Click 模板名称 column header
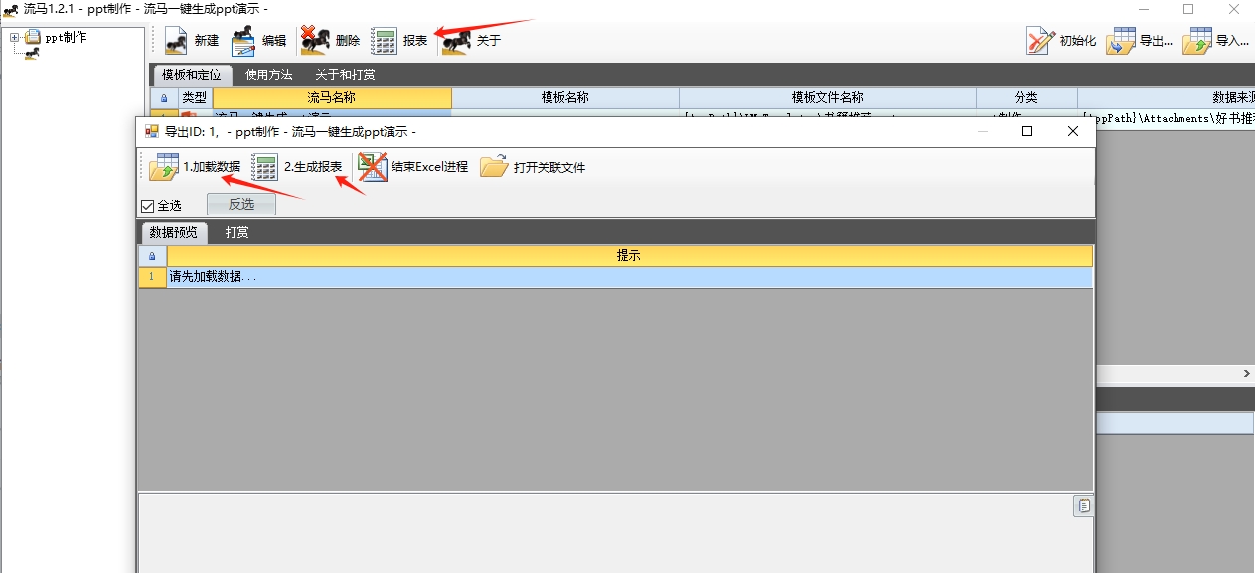 [x=565, y=98]
